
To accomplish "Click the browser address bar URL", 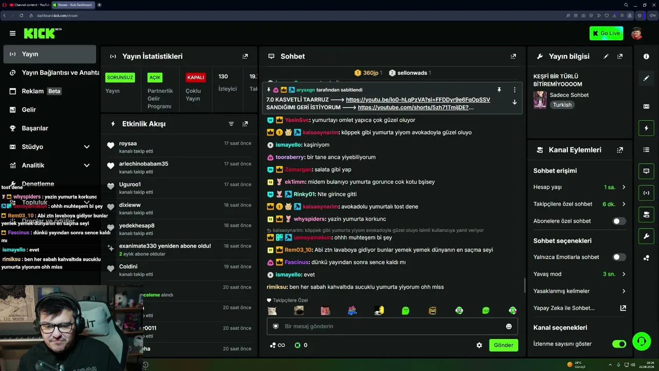I will [x=57, y=15].
